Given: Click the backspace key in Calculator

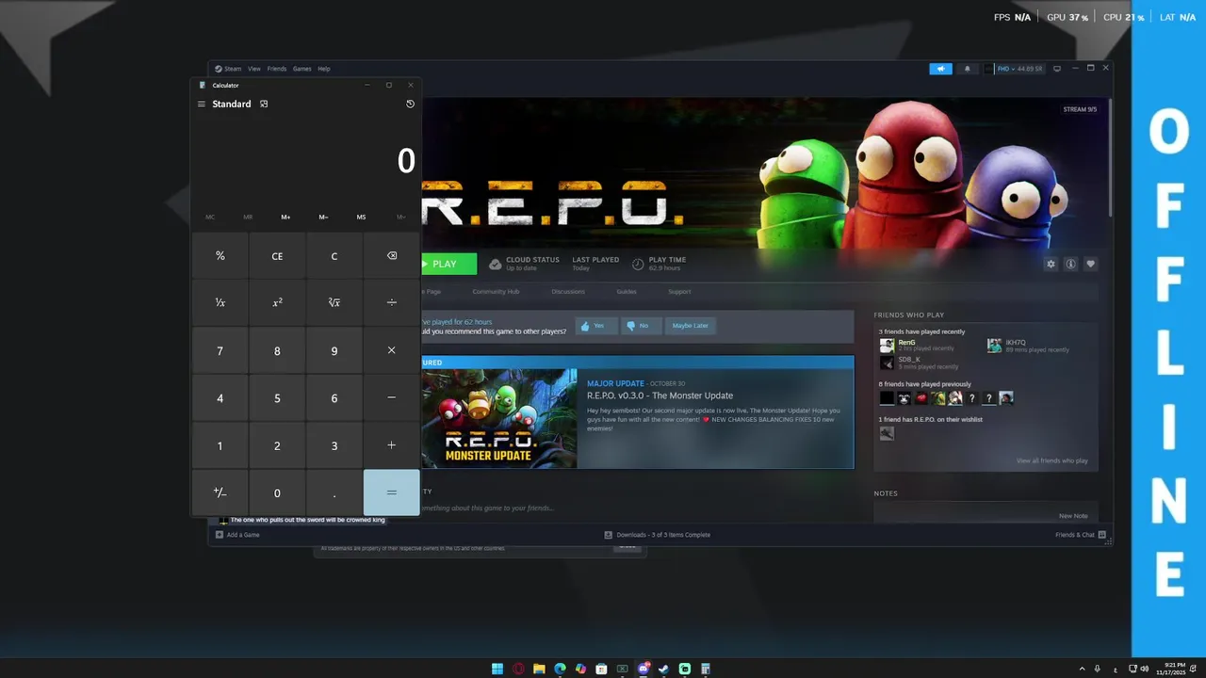Looking at the screenshot, I should (x=392, y=256).
